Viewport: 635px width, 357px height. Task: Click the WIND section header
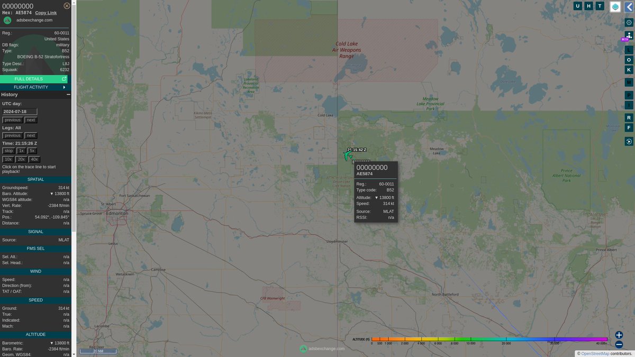(x=35, y=271)
